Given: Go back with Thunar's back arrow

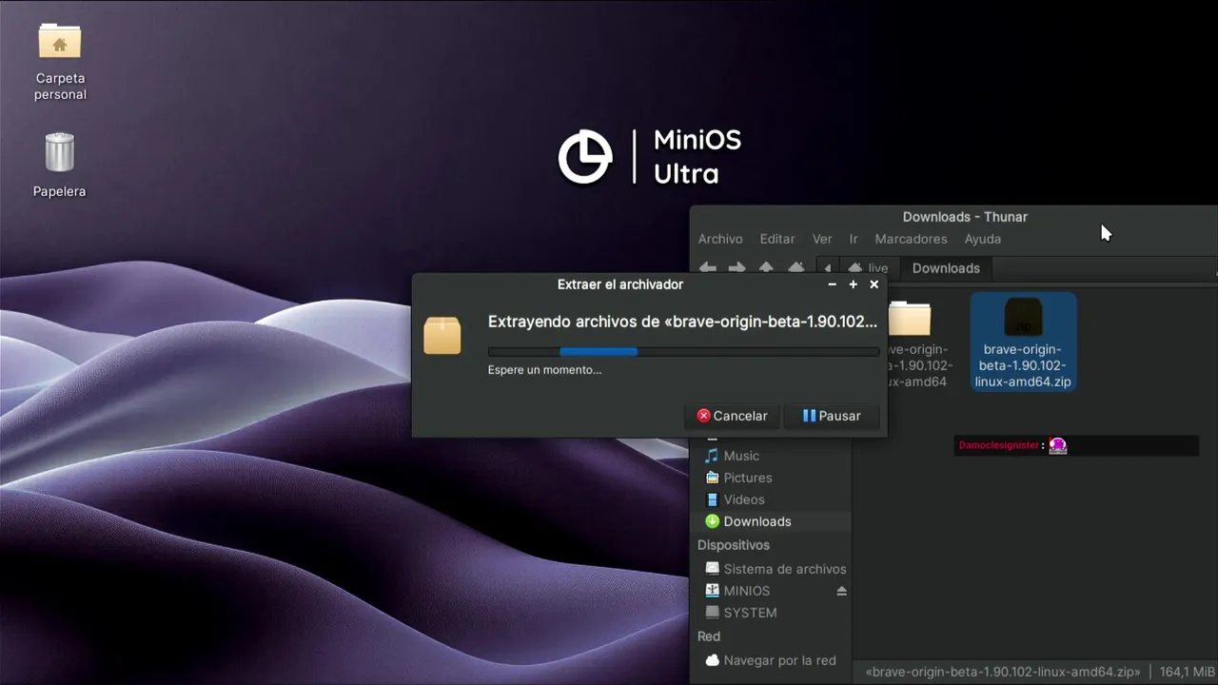Looking at the screenshot, I should click(708, 268).
